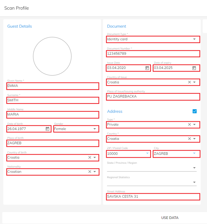Expand the State / Province / Region dropdown
Screen dimensions: 207x224
pyautogui.click(x=194, y=168)
